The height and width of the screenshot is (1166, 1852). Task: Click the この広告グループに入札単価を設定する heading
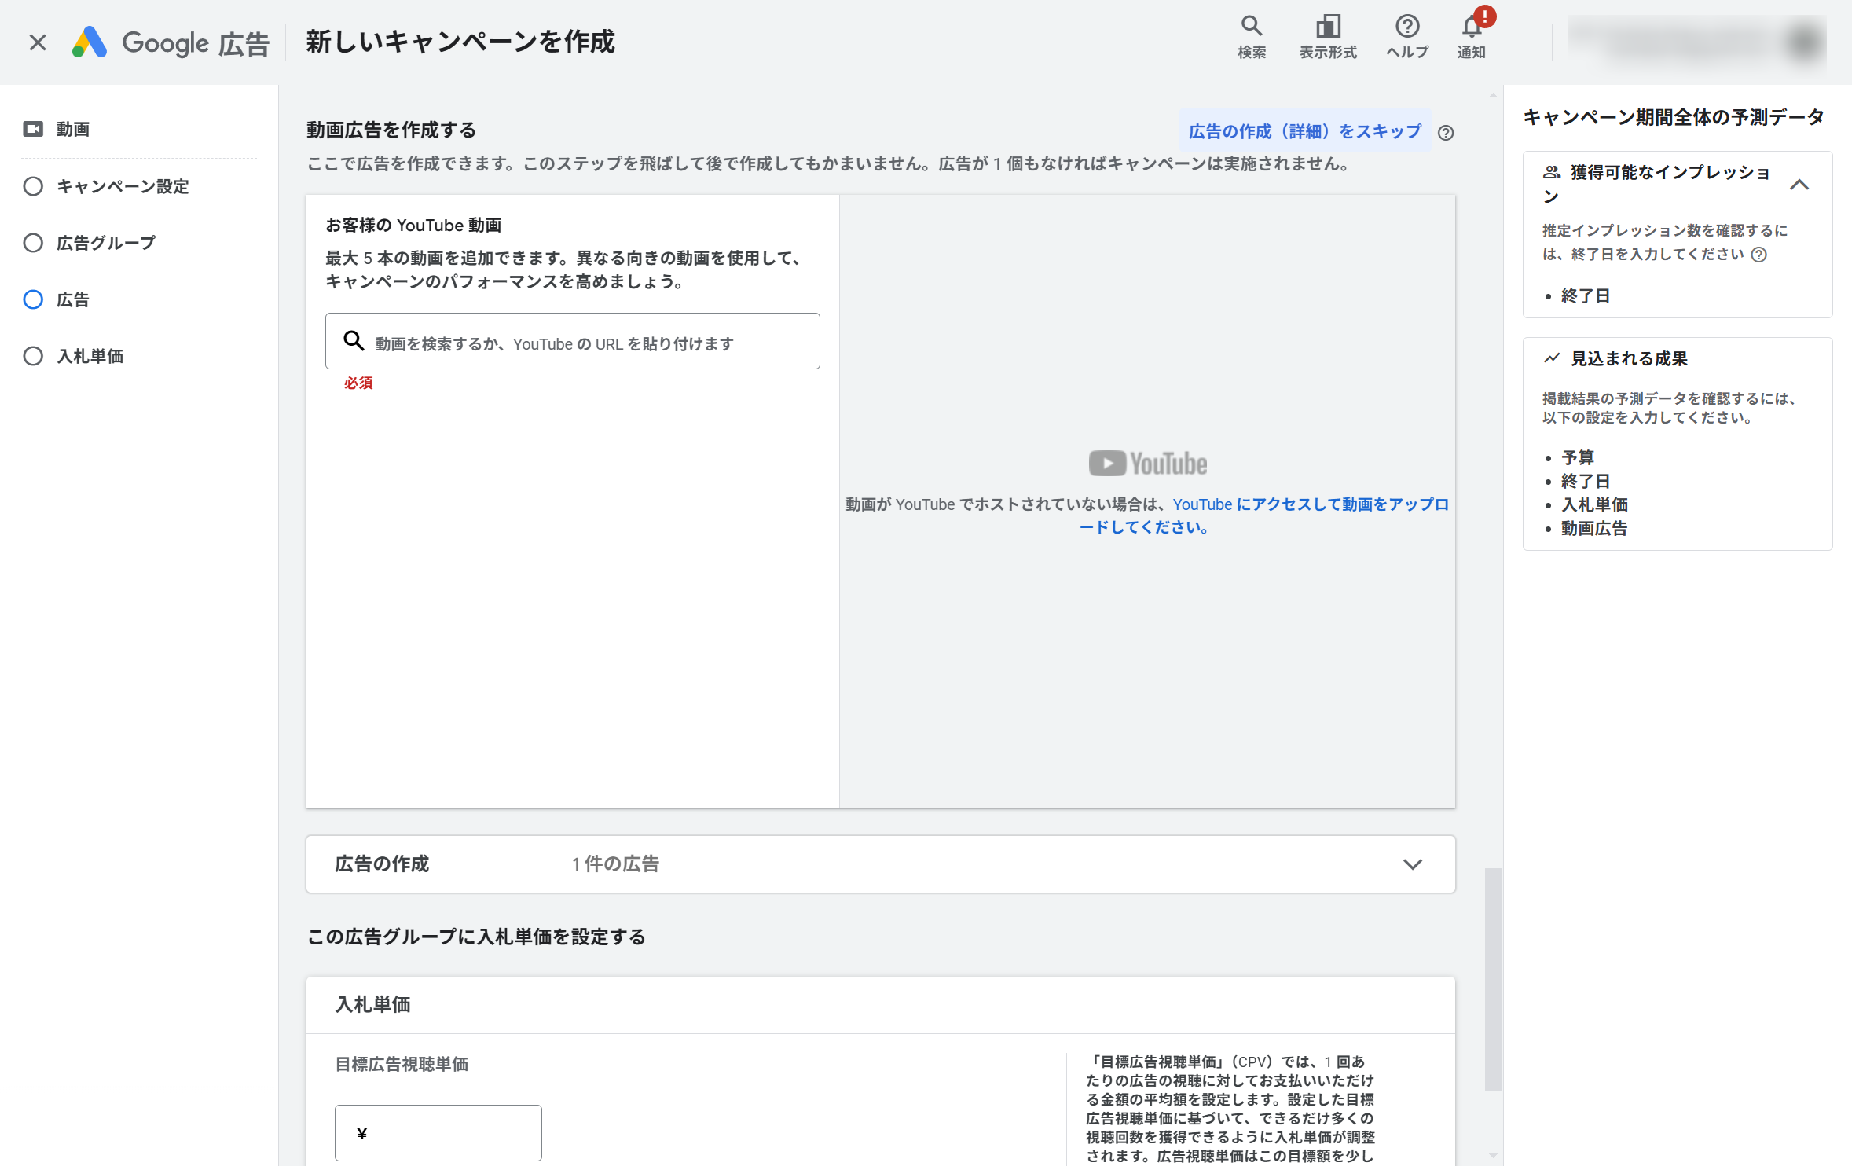pyautogui.click(x=476, y=937)
